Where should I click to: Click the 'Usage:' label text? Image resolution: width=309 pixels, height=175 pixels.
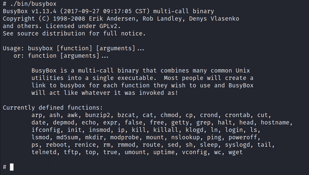coord(14,48)
